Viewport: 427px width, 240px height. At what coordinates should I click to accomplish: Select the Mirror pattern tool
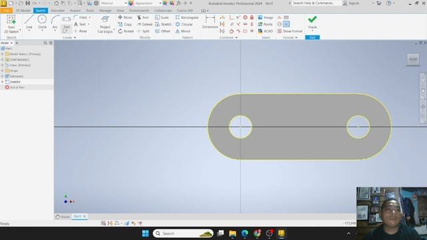click(183, 31)
